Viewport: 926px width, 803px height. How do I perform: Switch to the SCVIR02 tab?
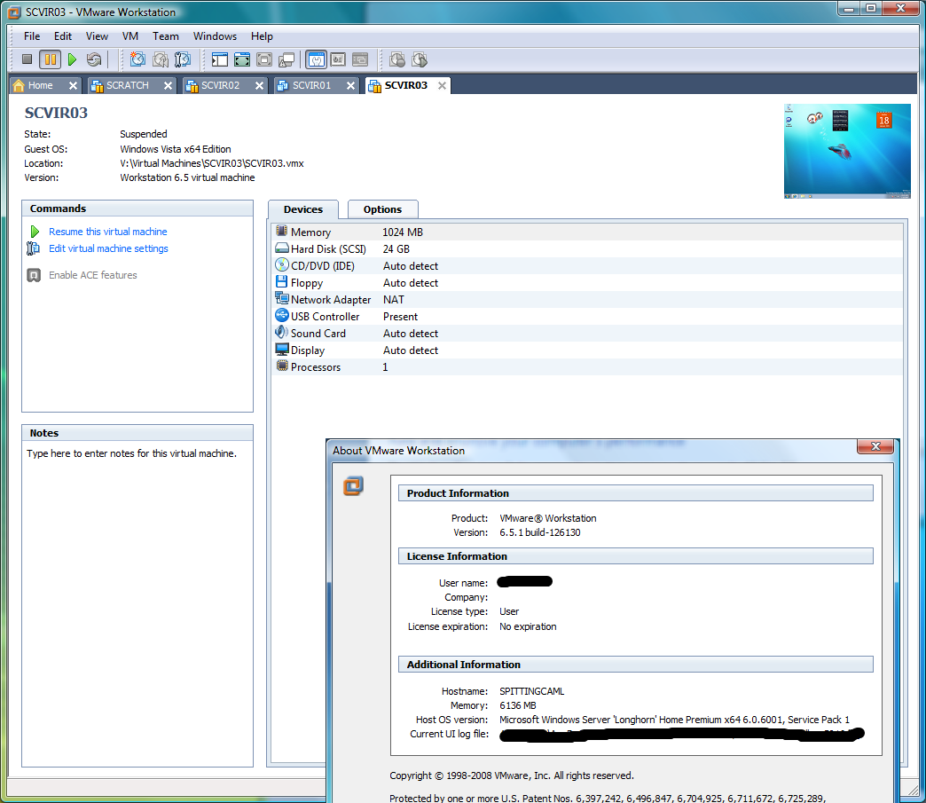pos(220,86)
